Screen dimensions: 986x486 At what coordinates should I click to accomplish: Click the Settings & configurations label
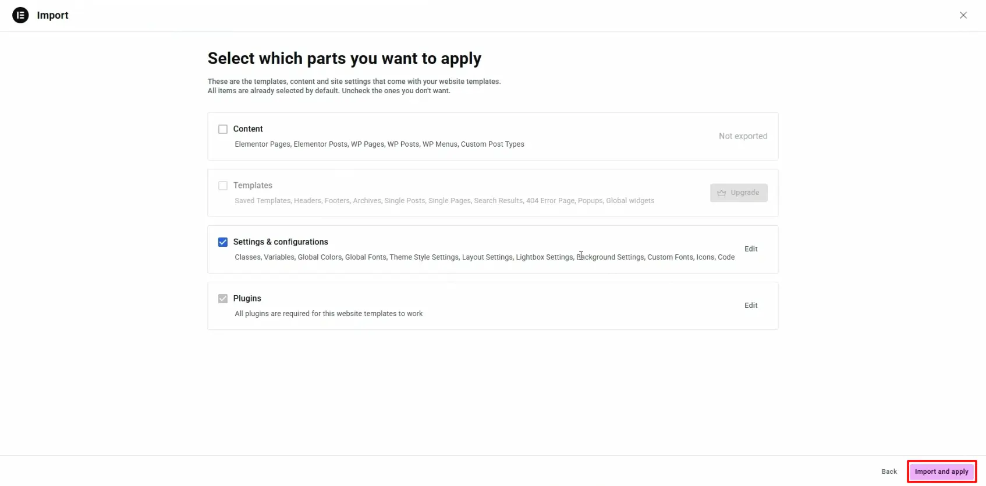coord(281,242)
